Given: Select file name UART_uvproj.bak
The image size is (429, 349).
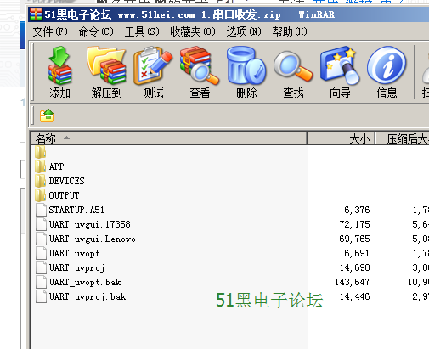Looking at the screenshot, I should click(87, 296).
